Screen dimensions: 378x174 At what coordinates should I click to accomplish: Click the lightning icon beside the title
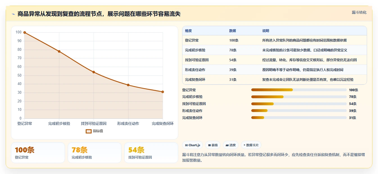[x=13, y=14]
